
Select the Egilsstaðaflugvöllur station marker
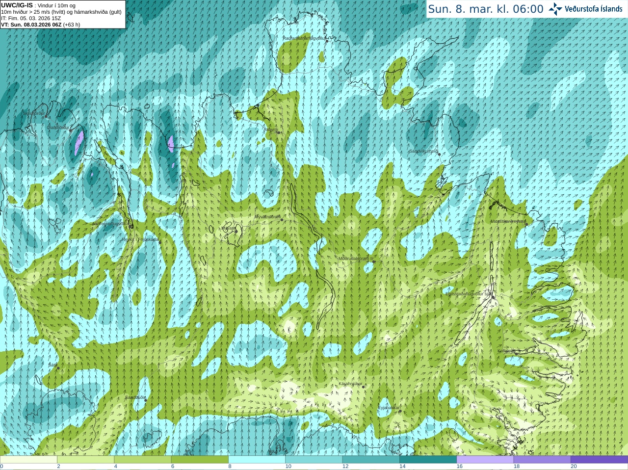[493, 297]
